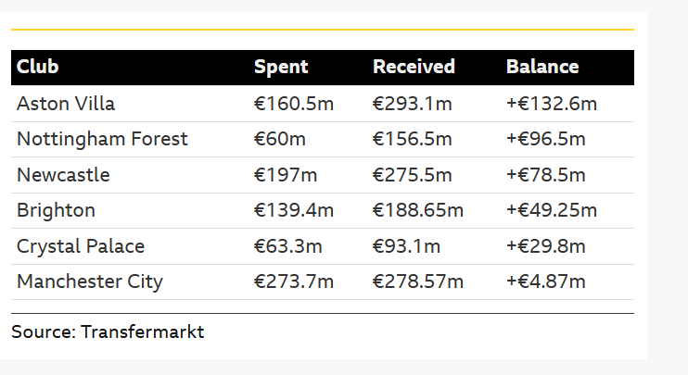Select the Spent column header
Viewport: 688px width, 375px height.
click(x=281, y=67)
